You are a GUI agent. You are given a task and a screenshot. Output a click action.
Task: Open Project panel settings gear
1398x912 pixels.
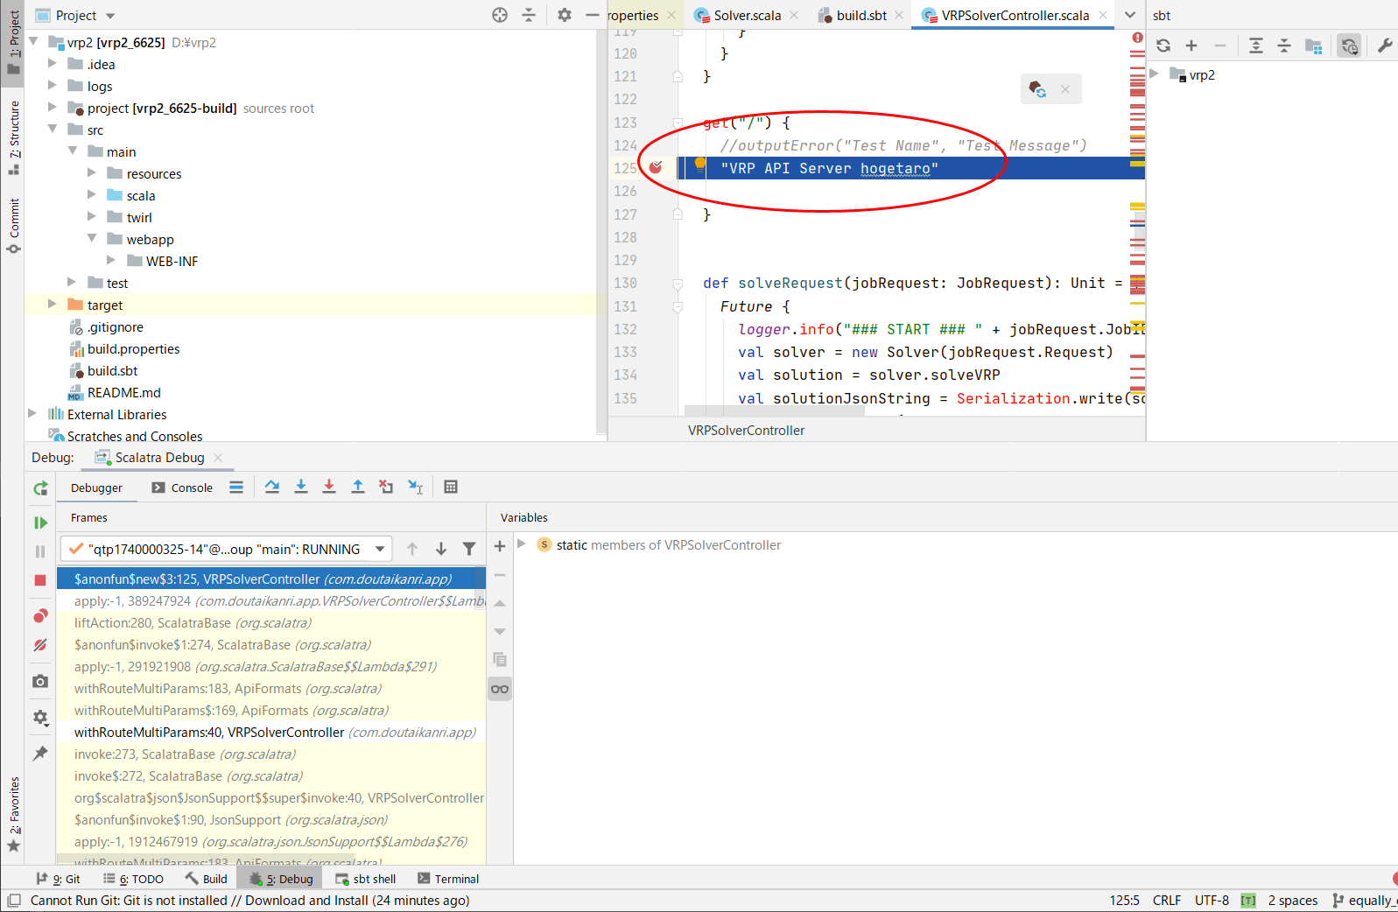[565, 15]
